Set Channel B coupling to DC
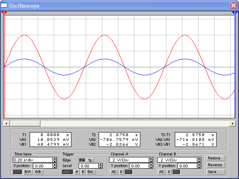The height and width of the screenshot is (179, 239). pyautogui.click(x=176, y=172)
